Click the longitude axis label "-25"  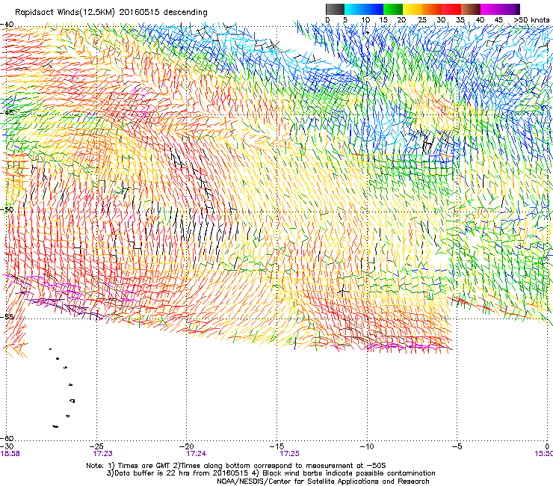(x=96, y=446)
